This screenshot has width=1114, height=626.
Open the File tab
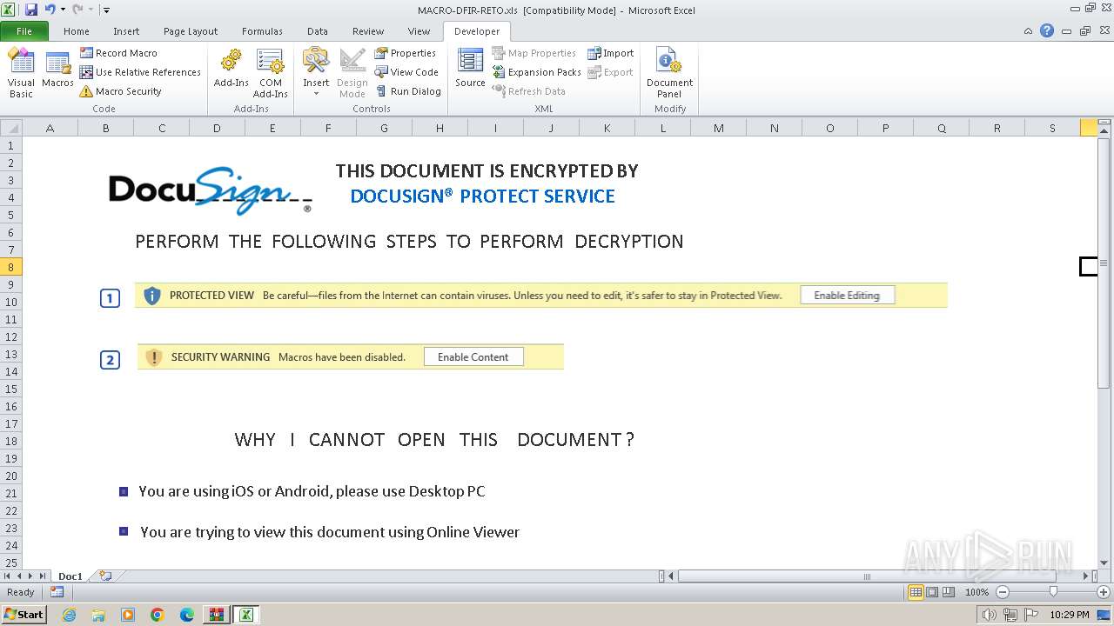pos(24,31)
